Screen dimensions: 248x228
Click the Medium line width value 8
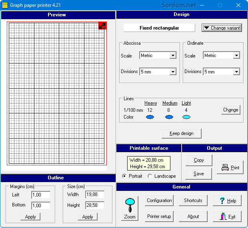click(169, 110)
